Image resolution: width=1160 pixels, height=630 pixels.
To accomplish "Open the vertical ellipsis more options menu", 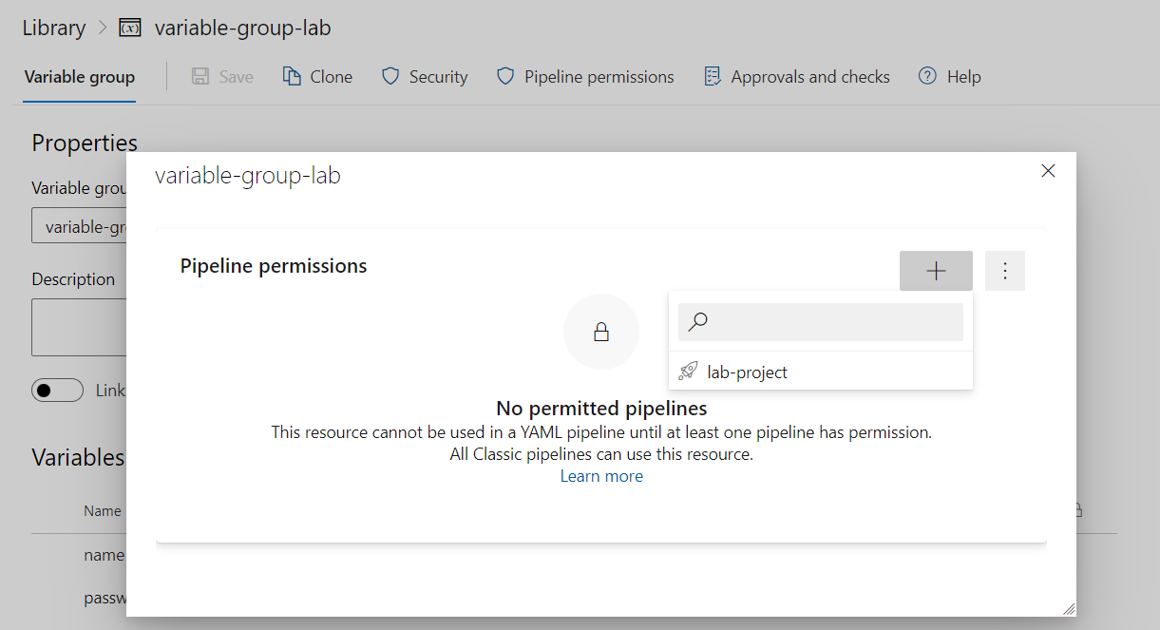I will pyautogui.click(x=1005, y=271).
